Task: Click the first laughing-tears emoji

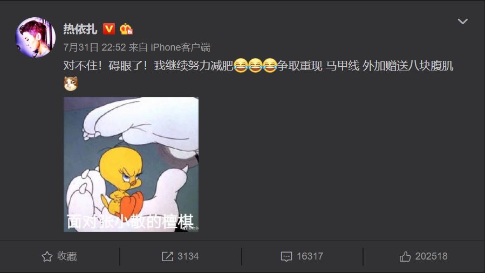Action: click(241, 66)
